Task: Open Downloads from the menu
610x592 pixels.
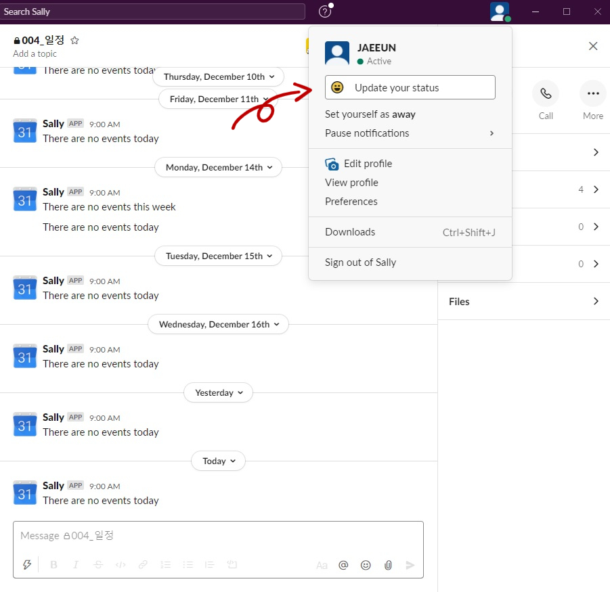Action: (x=410, y=232)
